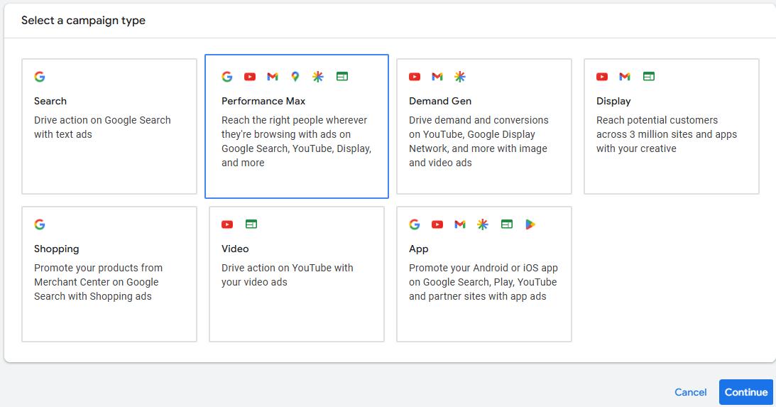Click the Google icon on Shopping card
776x407 pixels.
(x=40, y=224)
